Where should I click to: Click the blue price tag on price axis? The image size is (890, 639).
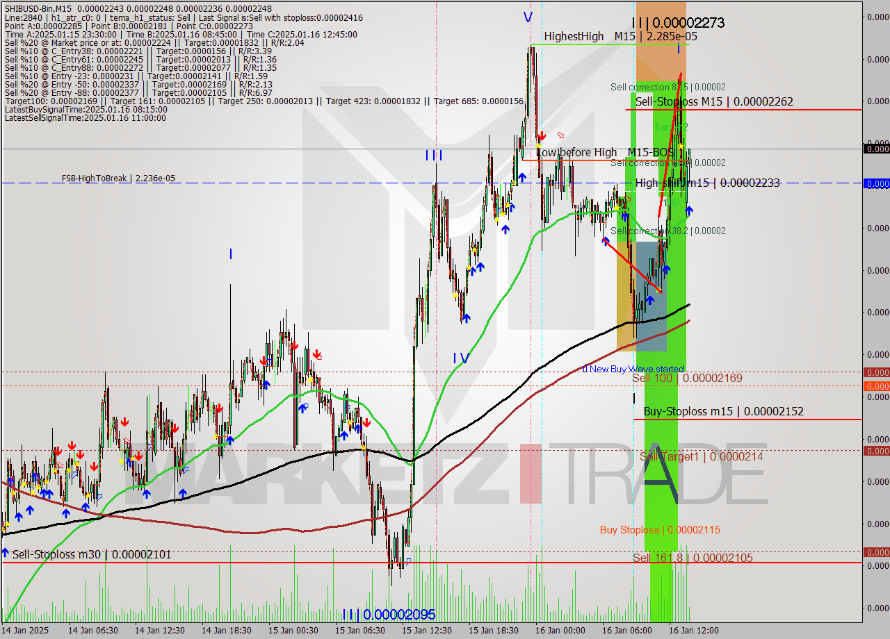(x=876, y=183)
